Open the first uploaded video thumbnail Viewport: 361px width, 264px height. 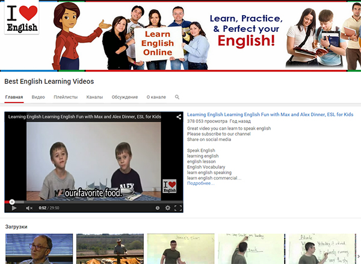pos(39,249)
